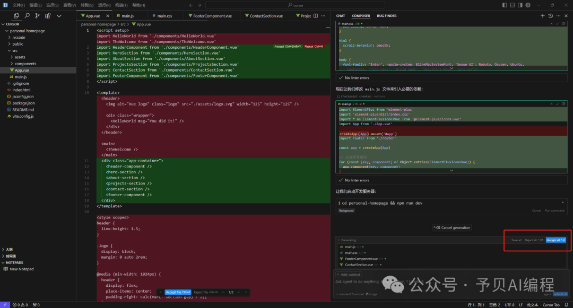Click Reject file button in diff bar
Viewport: 573px width, 308px height.
click(205, 292)
